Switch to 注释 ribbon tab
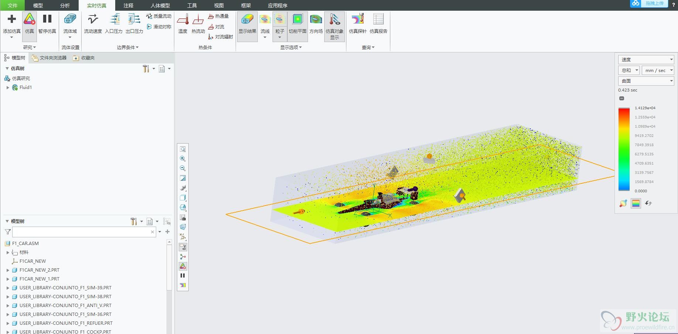Screen dimensions: 678x334 pos(129,6)
